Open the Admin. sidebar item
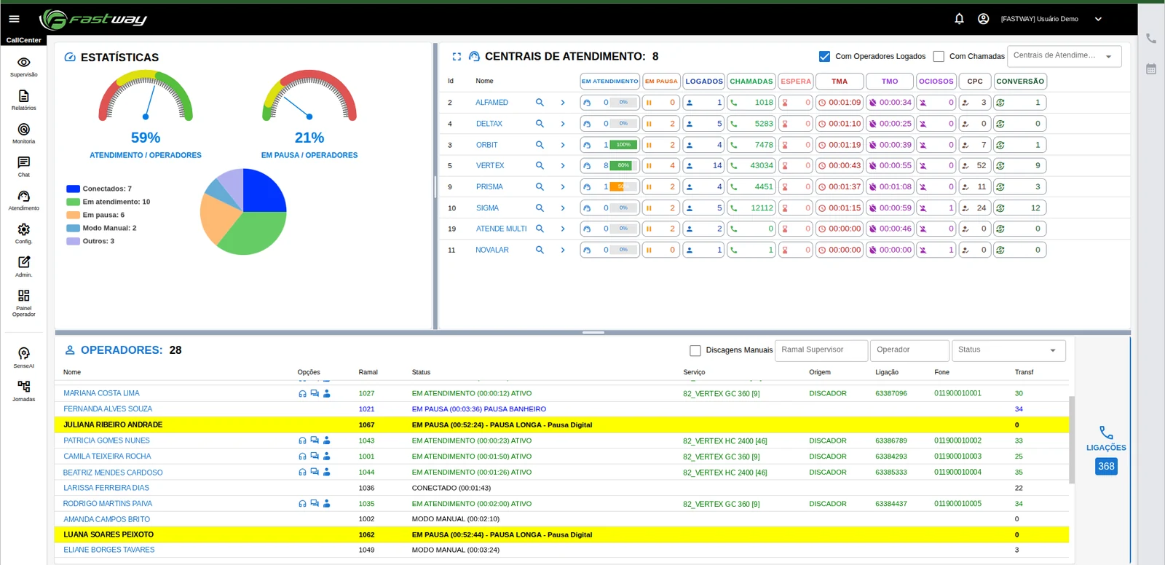Screen dimensions: 1165x565 pyautogui.click(x=23, y=267)
